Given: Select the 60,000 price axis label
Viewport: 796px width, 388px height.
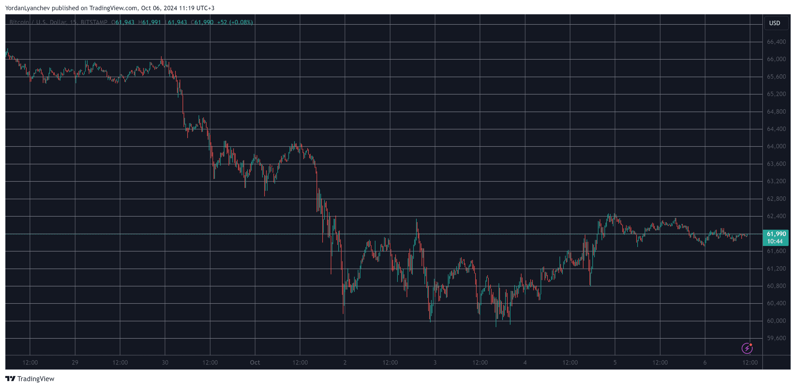Looking at the screenshot, I should [776, 321].
